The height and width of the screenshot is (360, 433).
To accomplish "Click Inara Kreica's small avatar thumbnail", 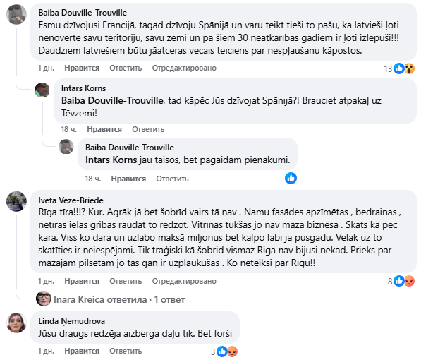I will click(42, 299).
